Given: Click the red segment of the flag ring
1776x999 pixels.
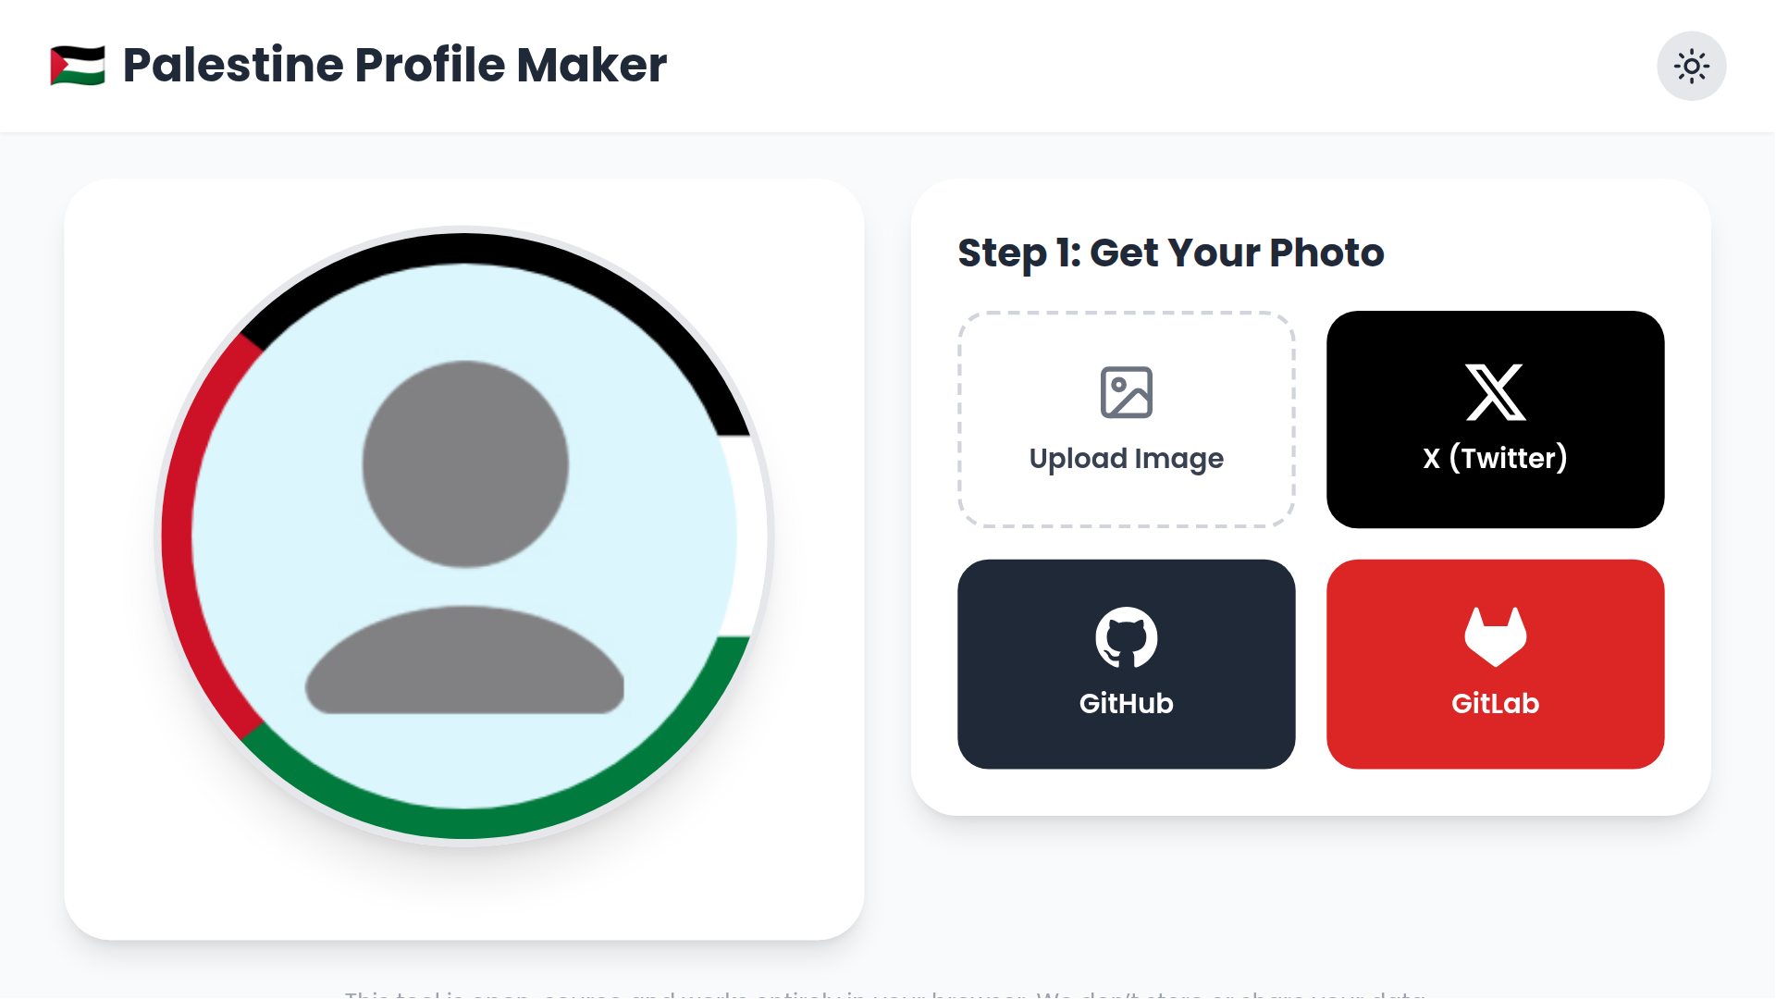Looking at the screenshot, I should pos(178,536).
